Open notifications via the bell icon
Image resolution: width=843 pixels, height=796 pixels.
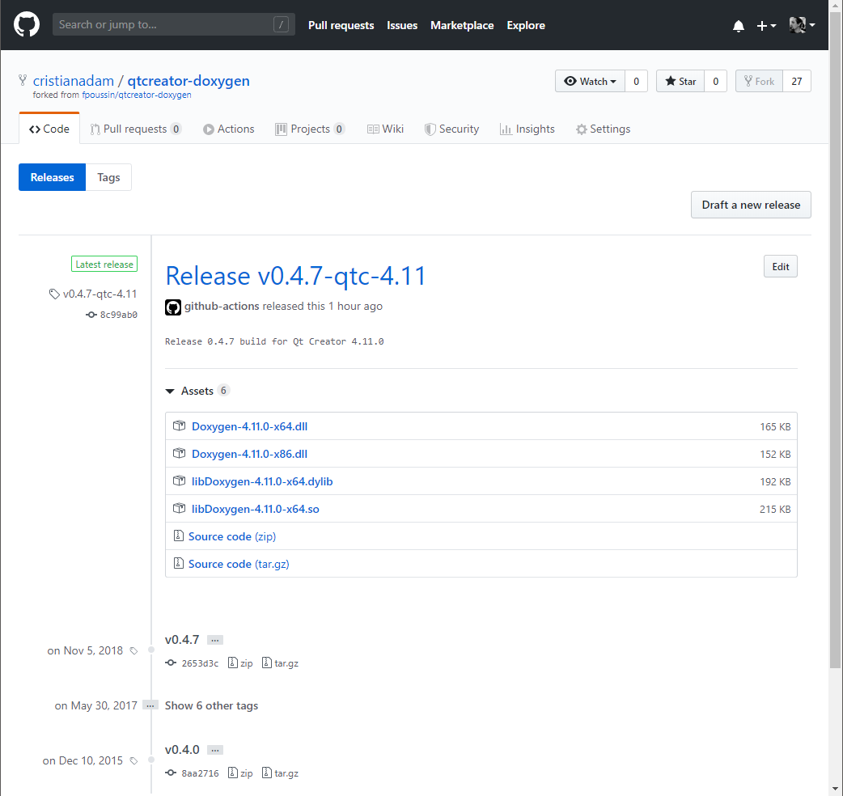click(x=738, y=25)
